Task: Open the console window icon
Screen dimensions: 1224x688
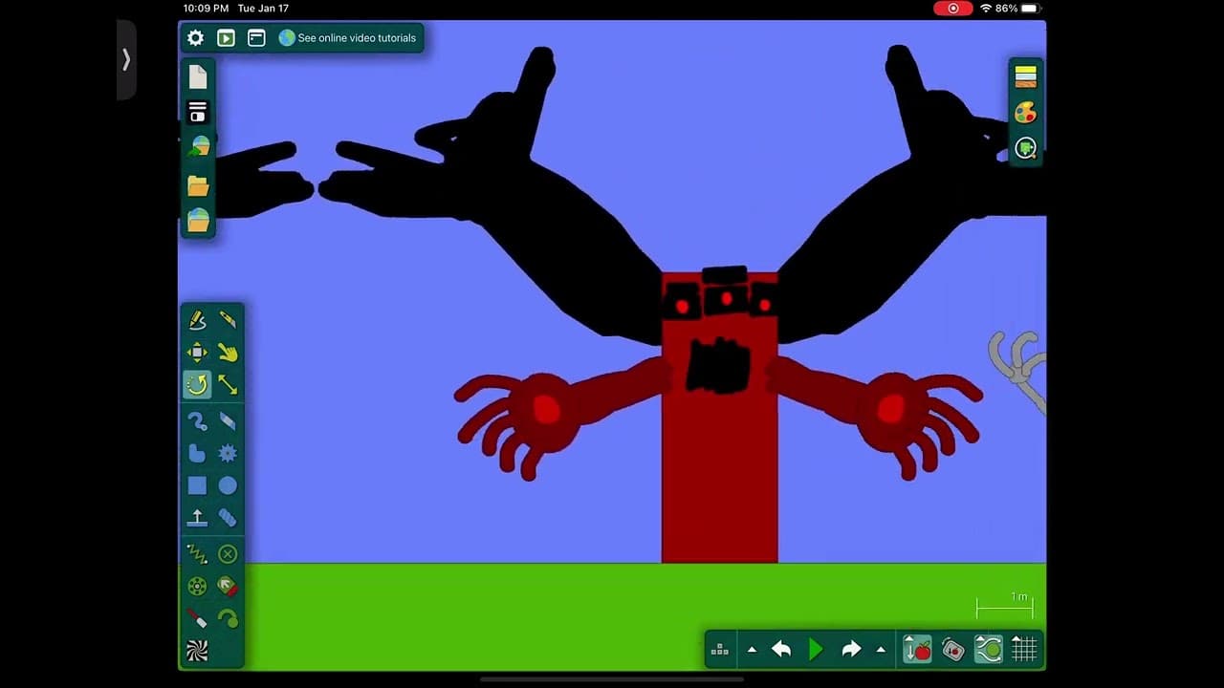Action: tap(256, 38)
